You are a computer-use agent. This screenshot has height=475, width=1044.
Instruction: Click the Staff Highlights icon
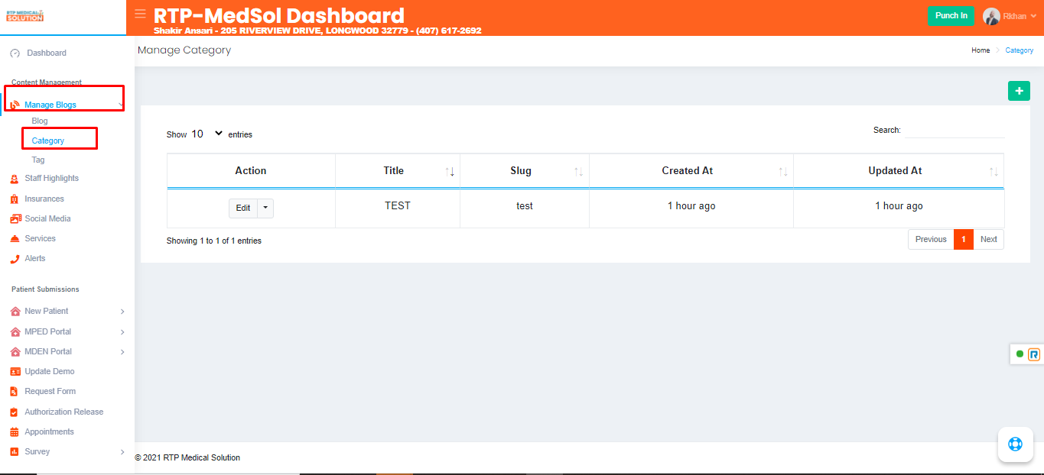coord(15,179)
